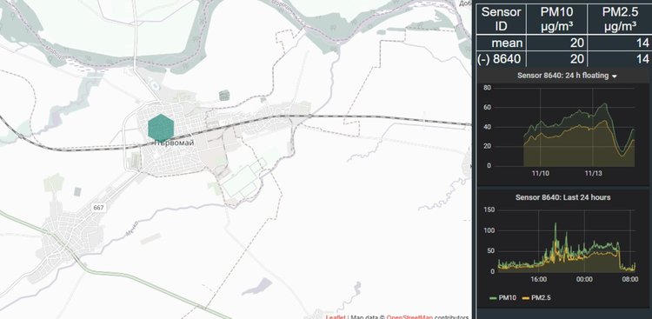652x319 pixels.
Task: Click the PM10 spike peak in Last 24 hours chart
Action: (x=556, y=223)
